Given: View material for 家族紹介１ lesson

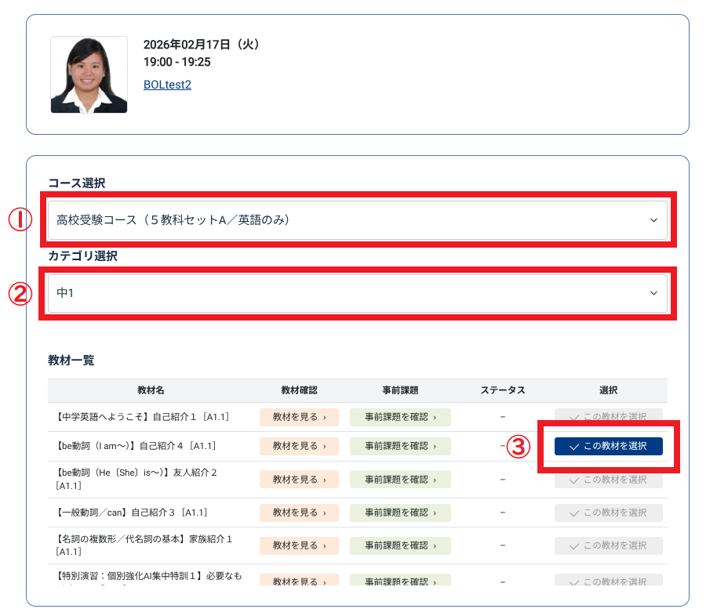Looking at the screenshot, I should (299, 545).
